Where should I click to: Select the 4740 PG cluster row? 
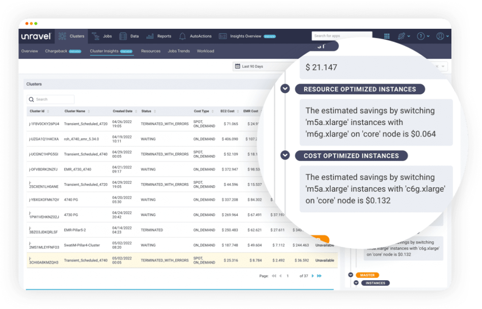pos(147,200)
